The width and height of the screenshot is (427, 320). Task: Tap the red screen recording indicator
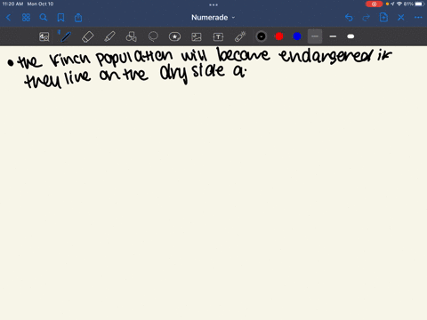pyautogui.click(x=374, y=4)
